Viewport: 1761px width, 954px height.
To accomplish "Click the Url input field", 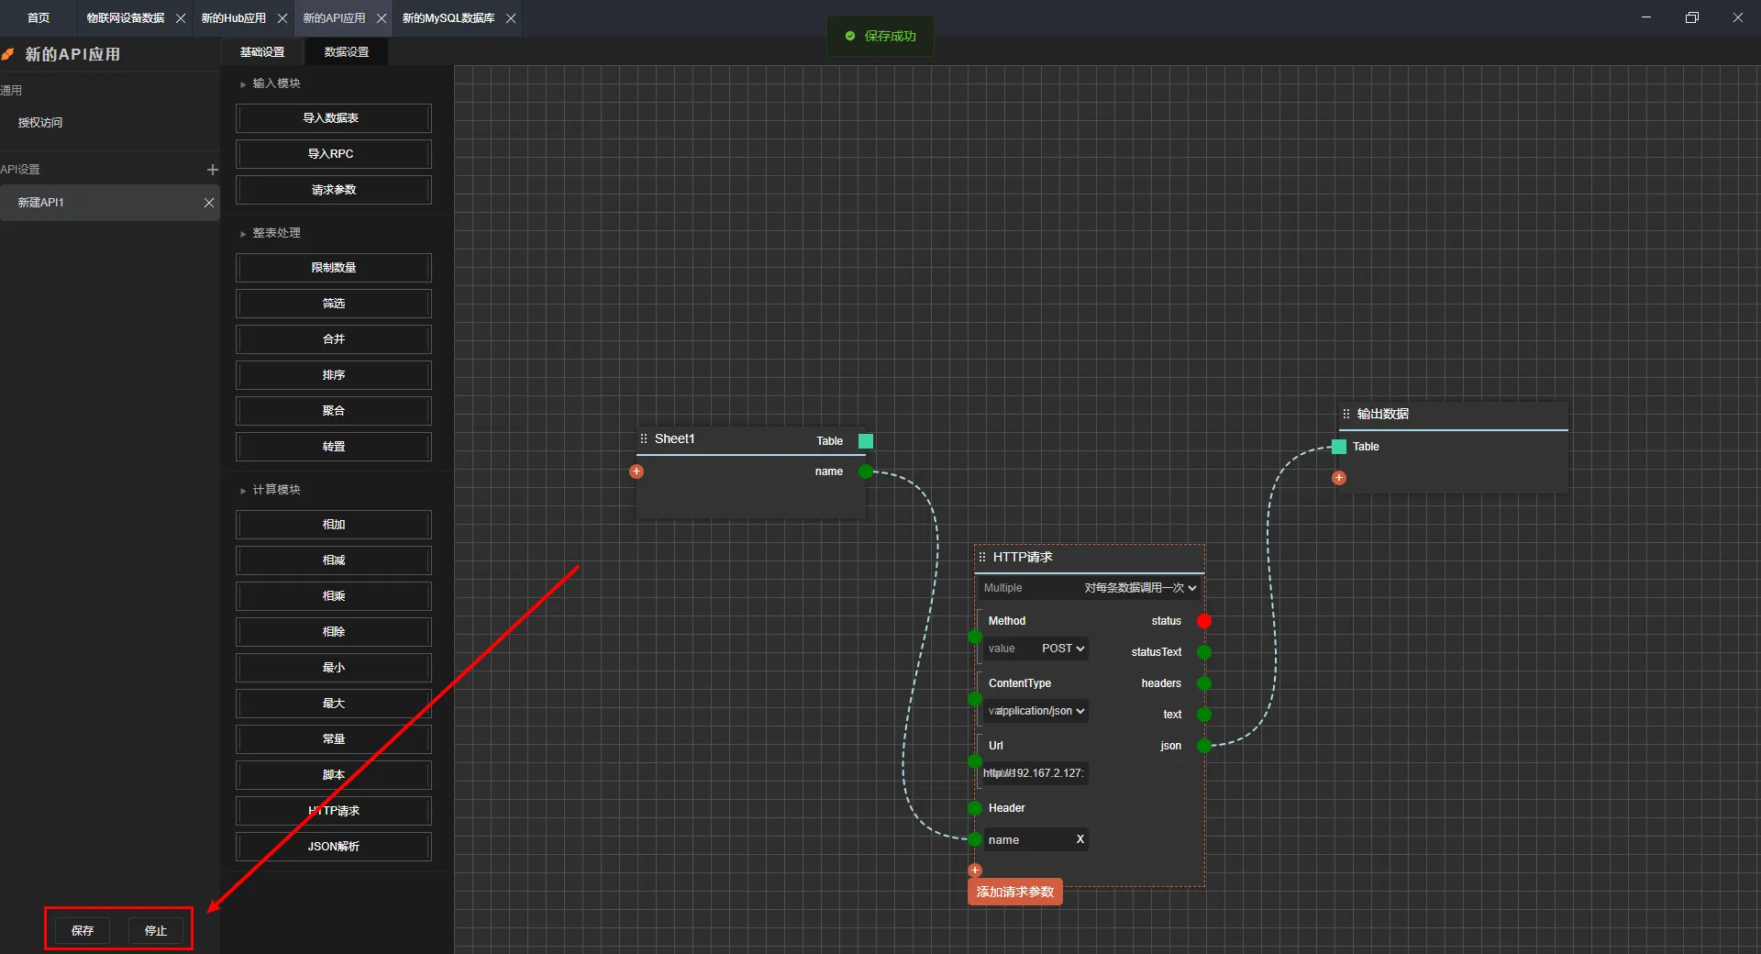I will tap(1035, 773).
